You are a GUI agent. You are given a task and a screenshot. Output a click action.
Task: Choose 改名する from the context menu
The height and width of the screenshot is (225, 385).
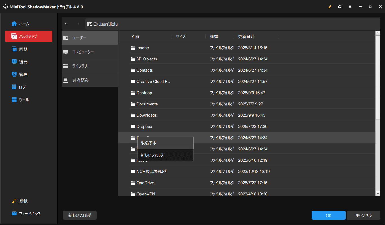(165, 143)
